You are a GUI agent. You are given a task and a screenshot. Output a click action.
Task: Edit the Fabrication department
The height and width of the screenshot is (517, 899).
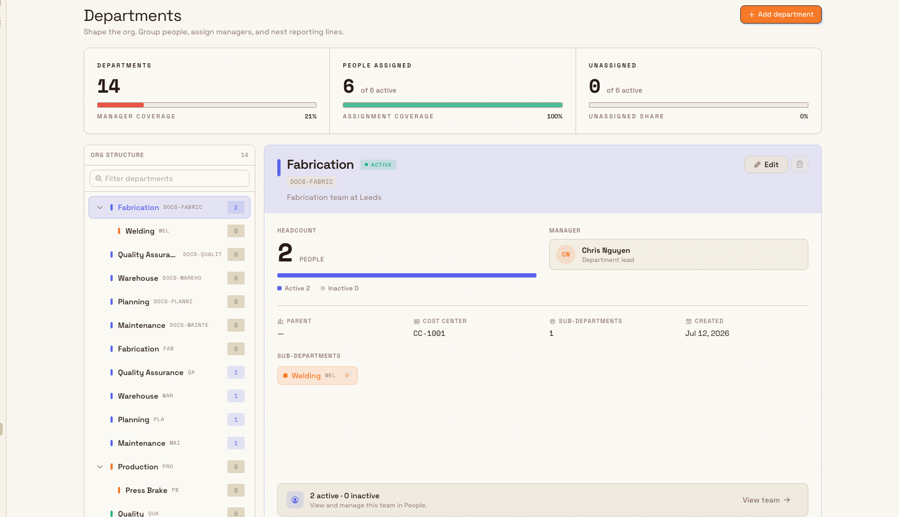tap(766, 164)
